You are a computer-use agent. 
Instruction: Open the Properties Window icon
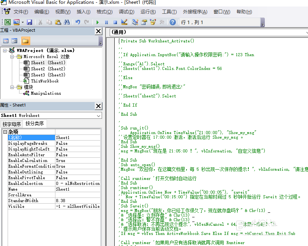(144, 22)
